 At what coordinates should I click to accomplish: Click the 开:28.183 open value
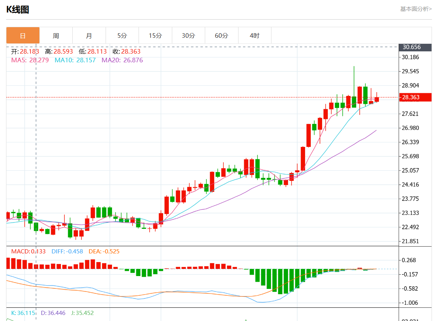(x=25, y=52)
